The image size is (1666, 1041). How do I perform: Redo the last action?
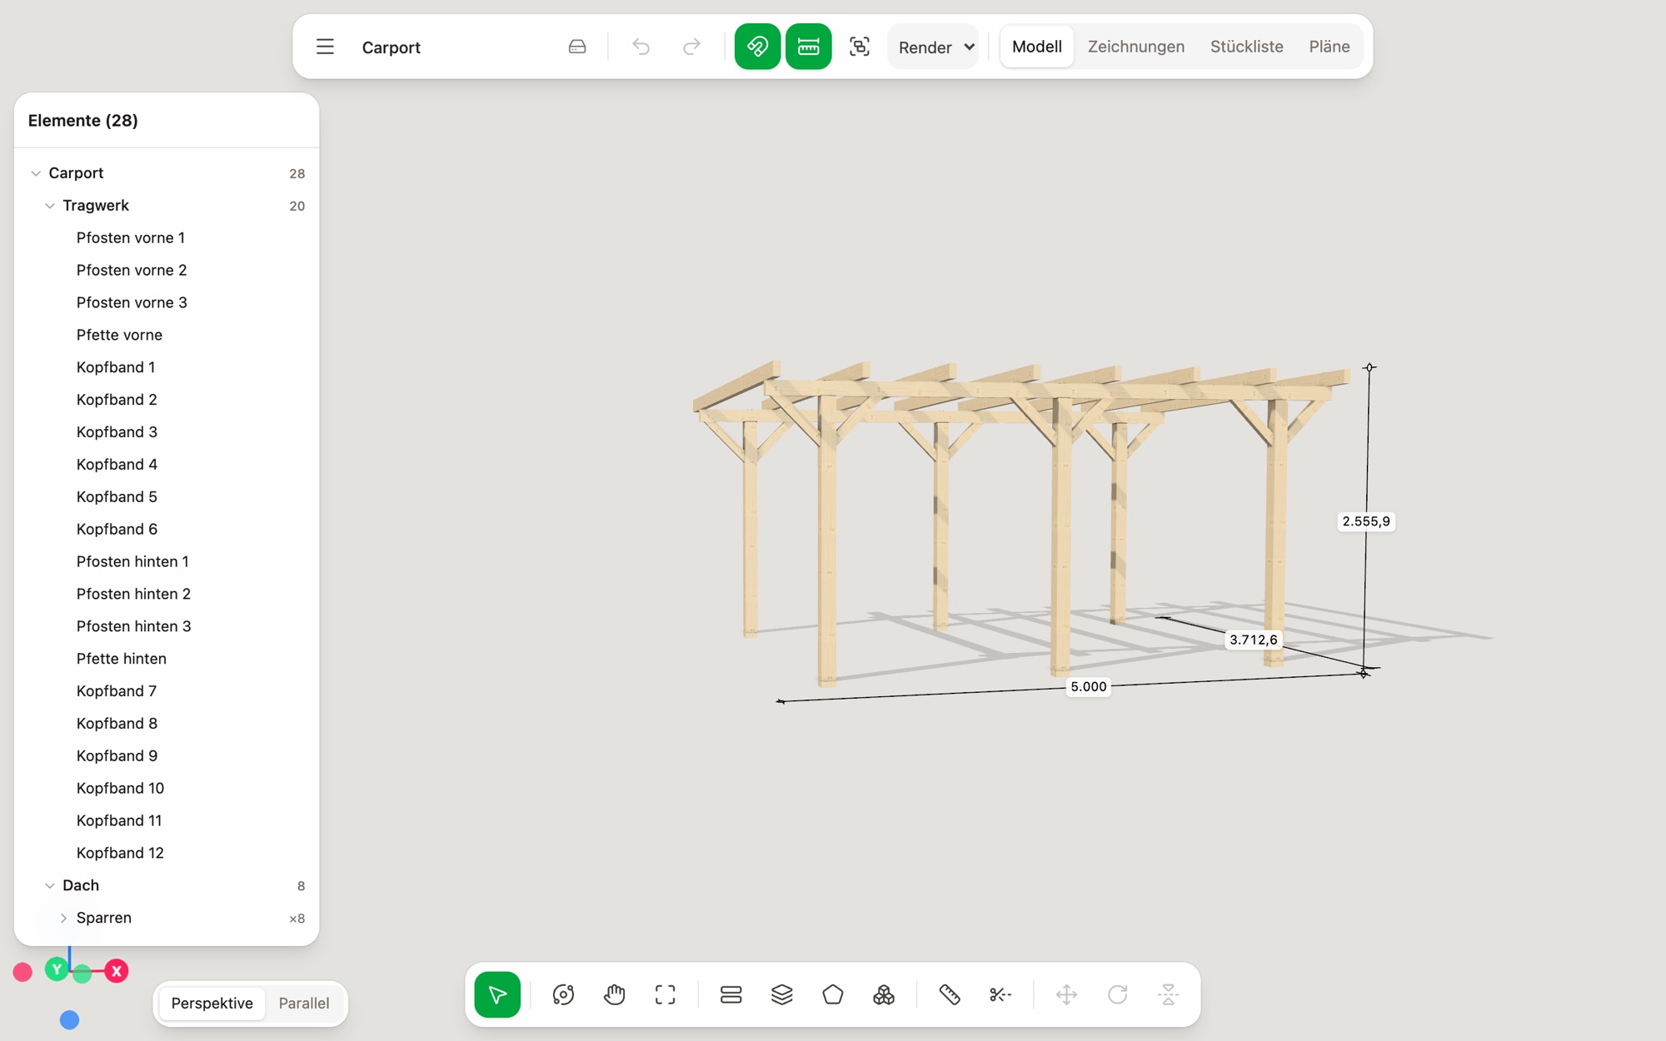pos(691,47)
